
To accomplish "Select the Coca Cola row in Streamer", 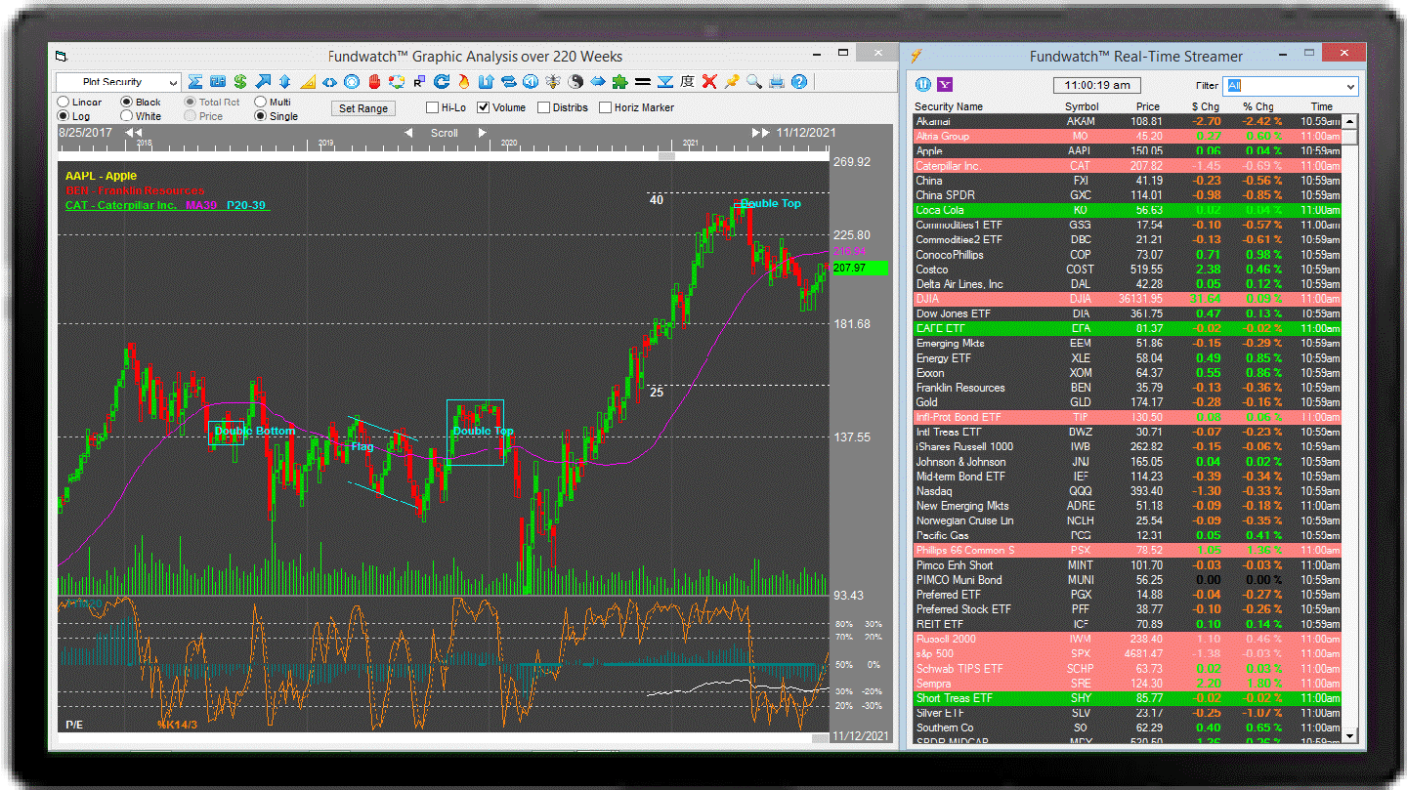I will 1128,210.
